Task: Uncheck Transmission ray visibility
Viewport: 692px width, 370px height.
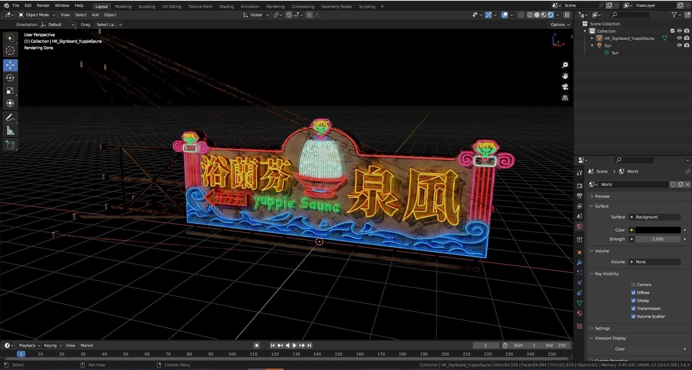Action: pos(633,309)
